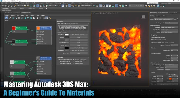Image resolution: width=180 pixels, height=98 pixels.
Task: Select the Link tool in main toolbar
Action: [9, 6]
